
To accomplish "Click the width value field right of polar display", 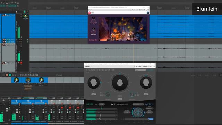I will 150,112.
